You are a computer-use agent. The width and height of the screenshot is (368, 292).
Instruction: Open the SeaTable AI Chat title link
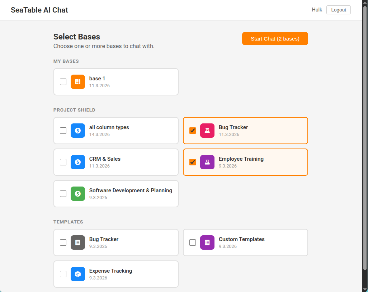[x=39, y=10]
